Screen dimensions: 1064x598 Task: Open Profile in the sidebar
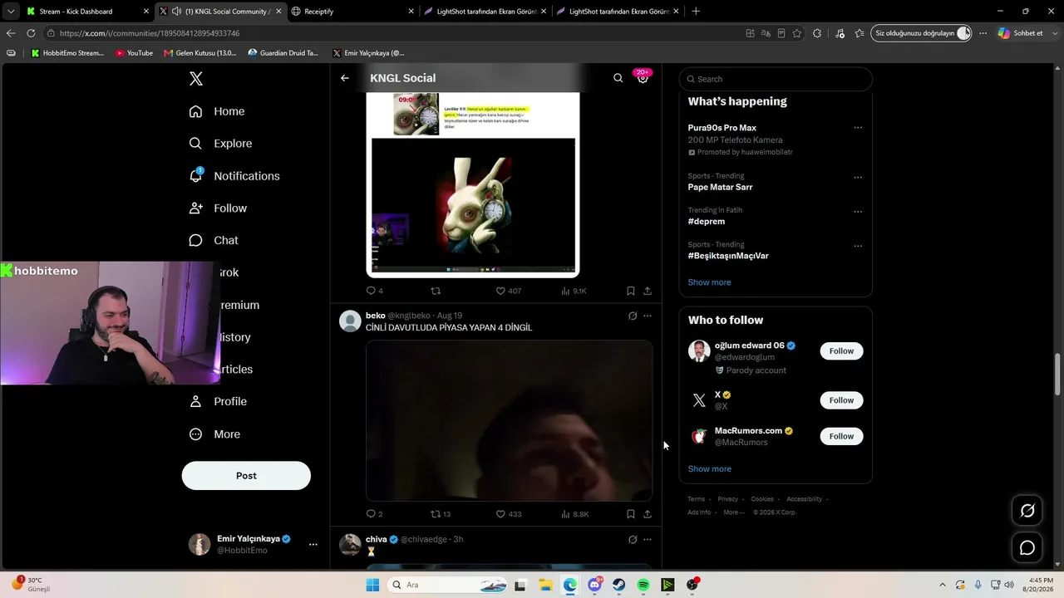[x=218, y=401]
